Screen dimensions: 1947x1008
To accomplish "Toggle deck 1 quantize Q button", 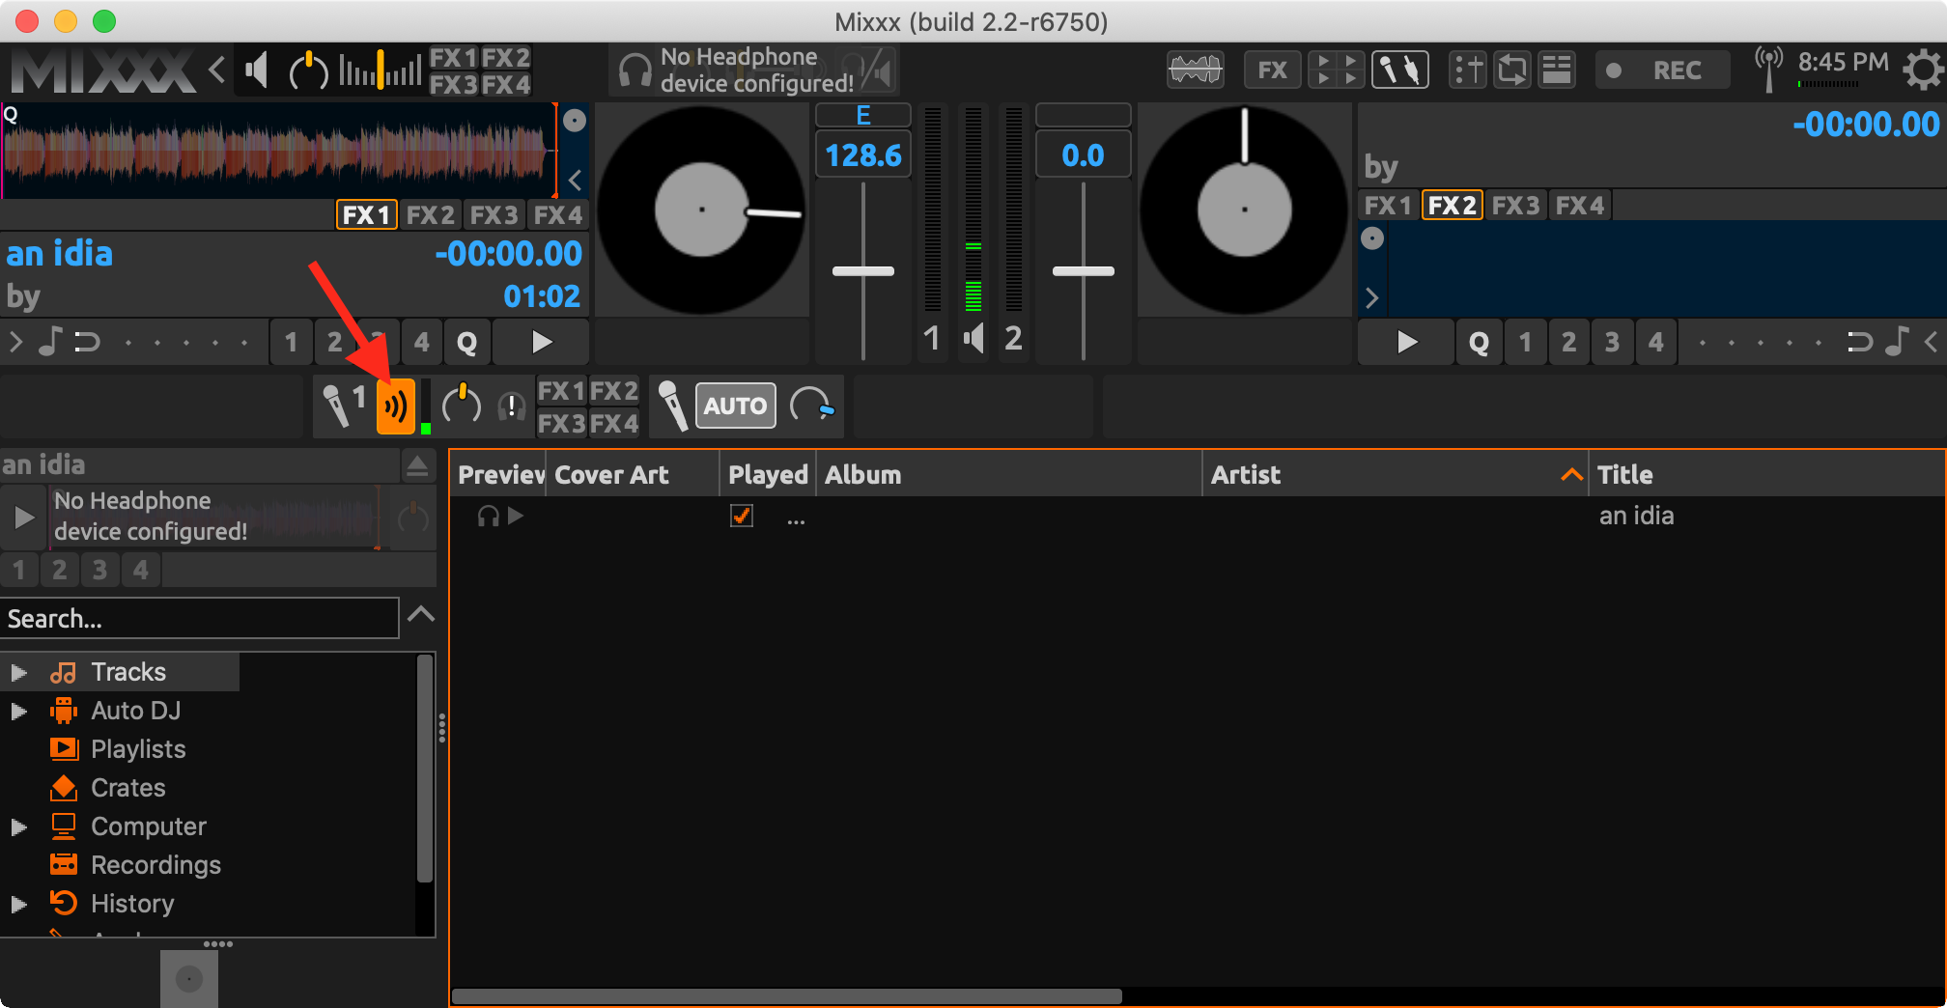I will click(x=467, y=342).
